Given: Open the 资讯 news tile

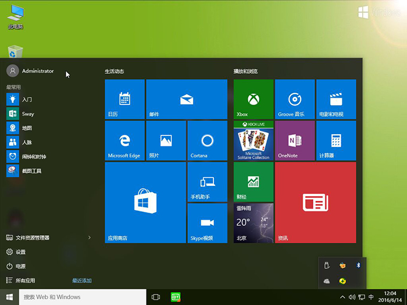Looking at the screenshot, I should pos(316,202).
